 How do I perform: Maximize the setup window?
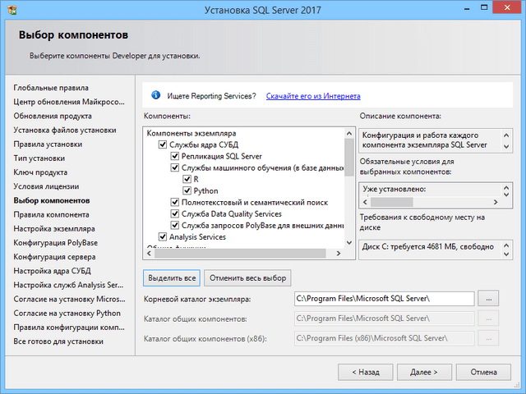[484, 7]
